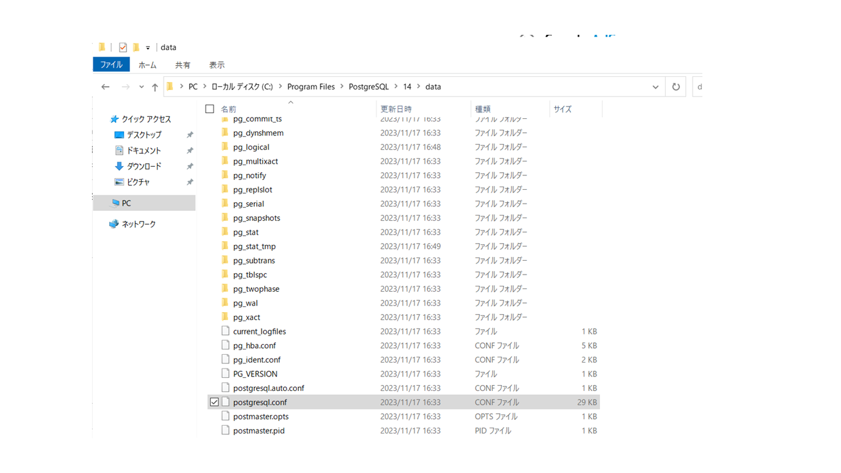841x473 pixels.
Task: Check the select-all checkbox above the file list
Action: pos(209,108)
